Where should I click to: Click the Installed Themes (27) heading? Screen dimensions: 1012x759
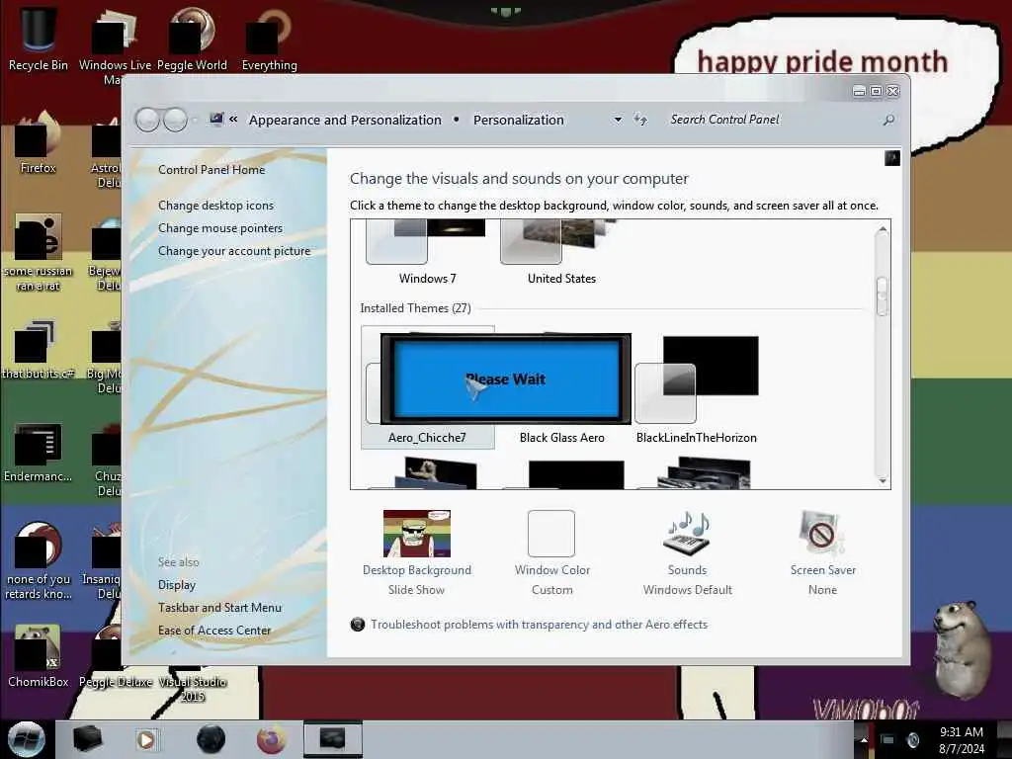point(416,308)
